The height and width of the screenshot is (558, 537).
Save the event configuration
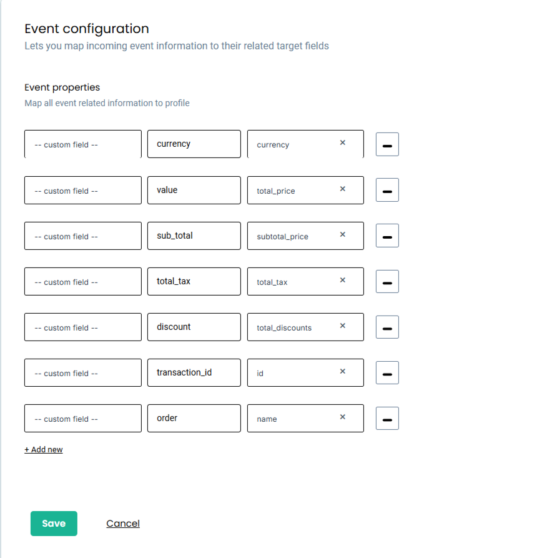(x=54, y=524)
